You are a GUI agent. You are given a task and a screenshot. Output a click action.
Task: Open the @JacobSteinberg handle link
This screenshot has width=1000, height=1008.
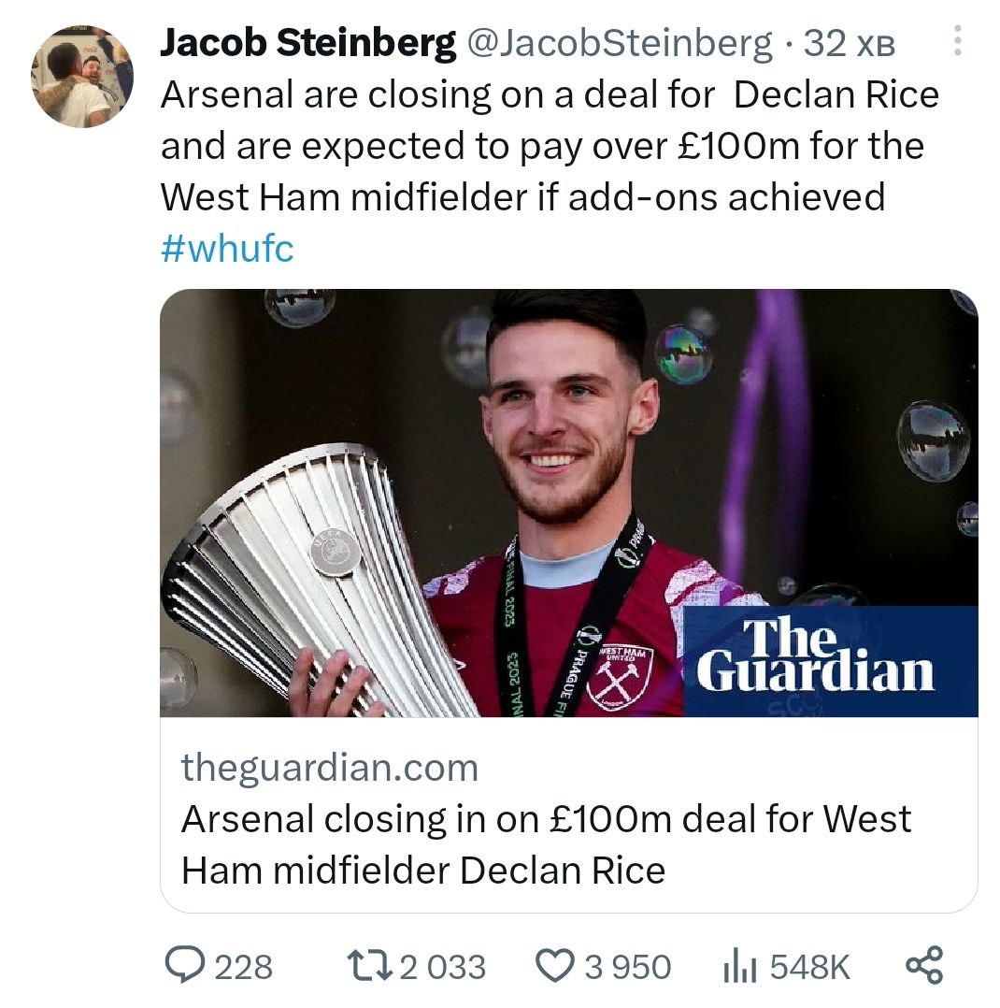coord(620,42)
